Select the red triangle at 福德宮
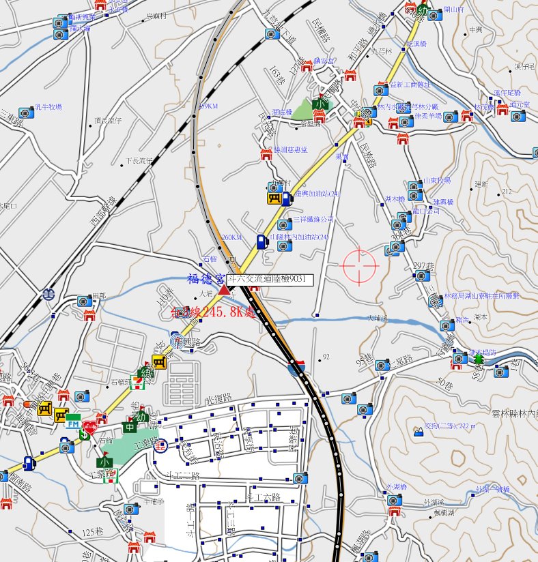The image size is (538, 562). click(x=223, y=290)
